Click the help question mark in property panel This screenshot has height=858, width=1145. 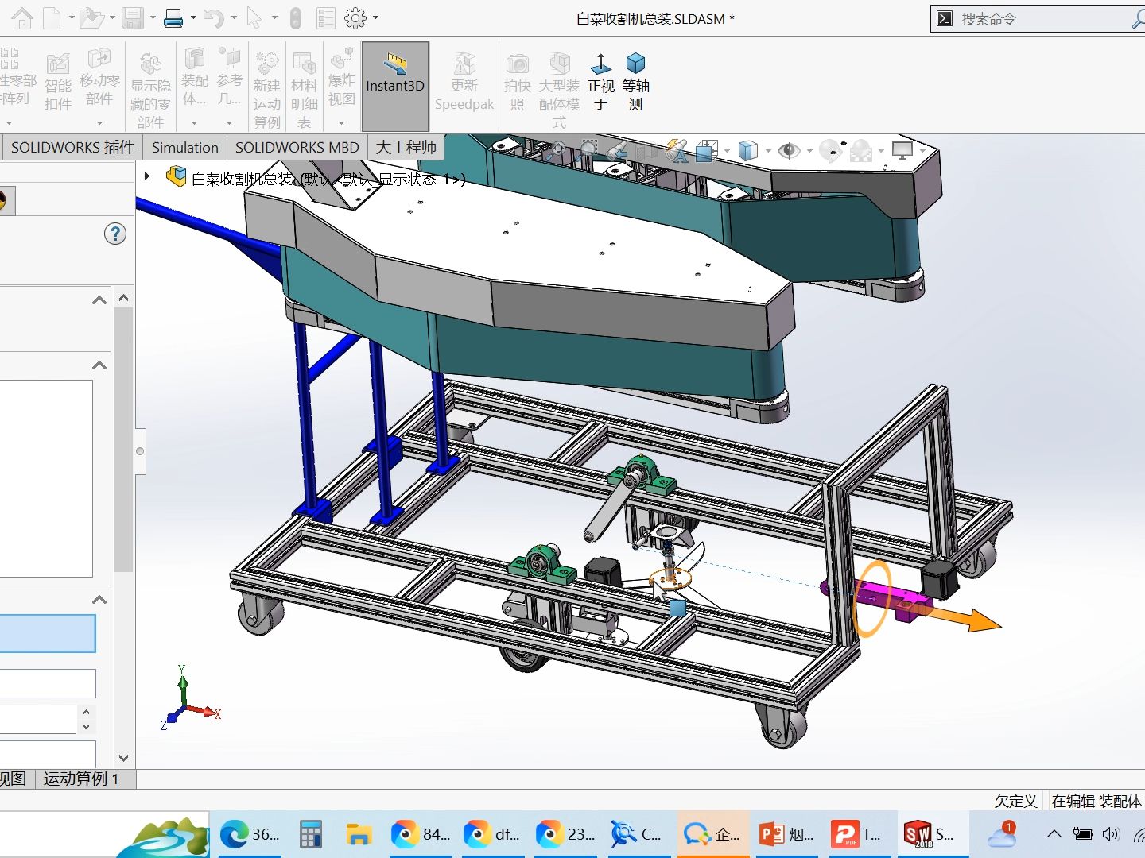click(115, 234)
